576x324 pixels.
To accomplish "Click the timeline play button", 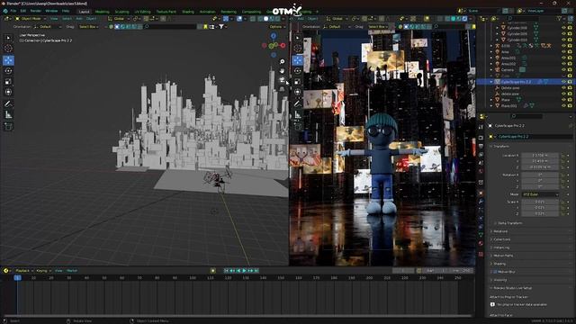I will click(x=244, y=271).
